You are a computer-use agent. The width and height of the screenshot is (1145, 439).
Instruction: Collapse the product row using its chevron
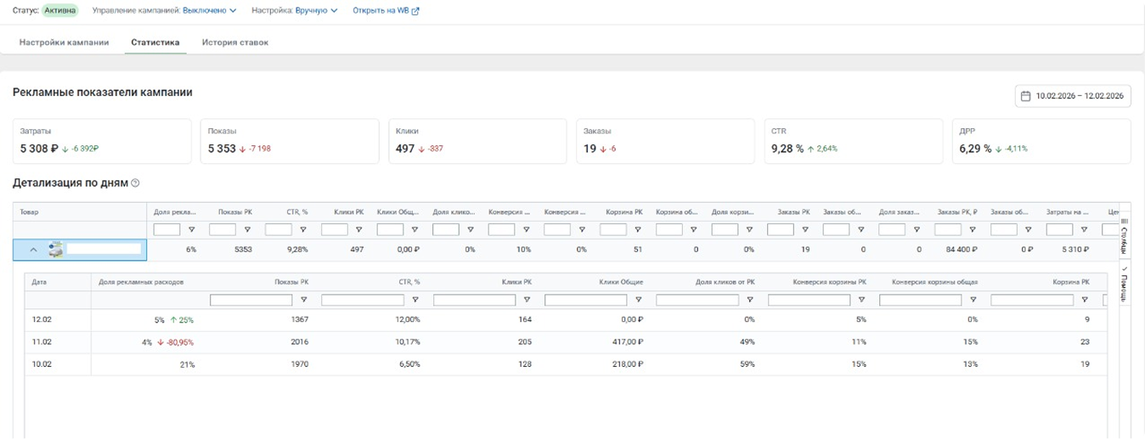(x=33, y=250)
